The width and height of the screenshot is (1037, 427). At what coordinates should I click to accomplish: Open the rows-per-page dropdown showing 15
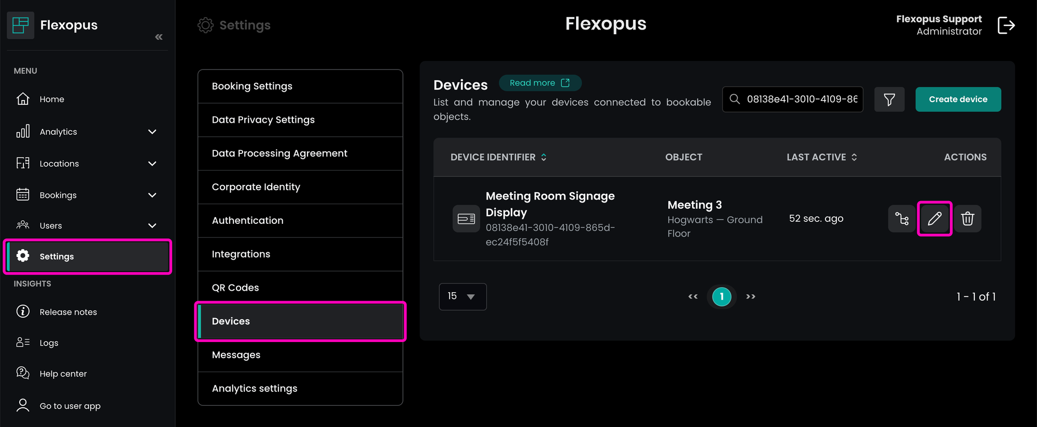pyautogui.click(x=463, y=296)
